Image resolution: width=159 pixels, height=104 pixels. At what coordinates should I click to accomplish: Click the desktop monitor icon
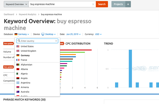pos(43,34)
